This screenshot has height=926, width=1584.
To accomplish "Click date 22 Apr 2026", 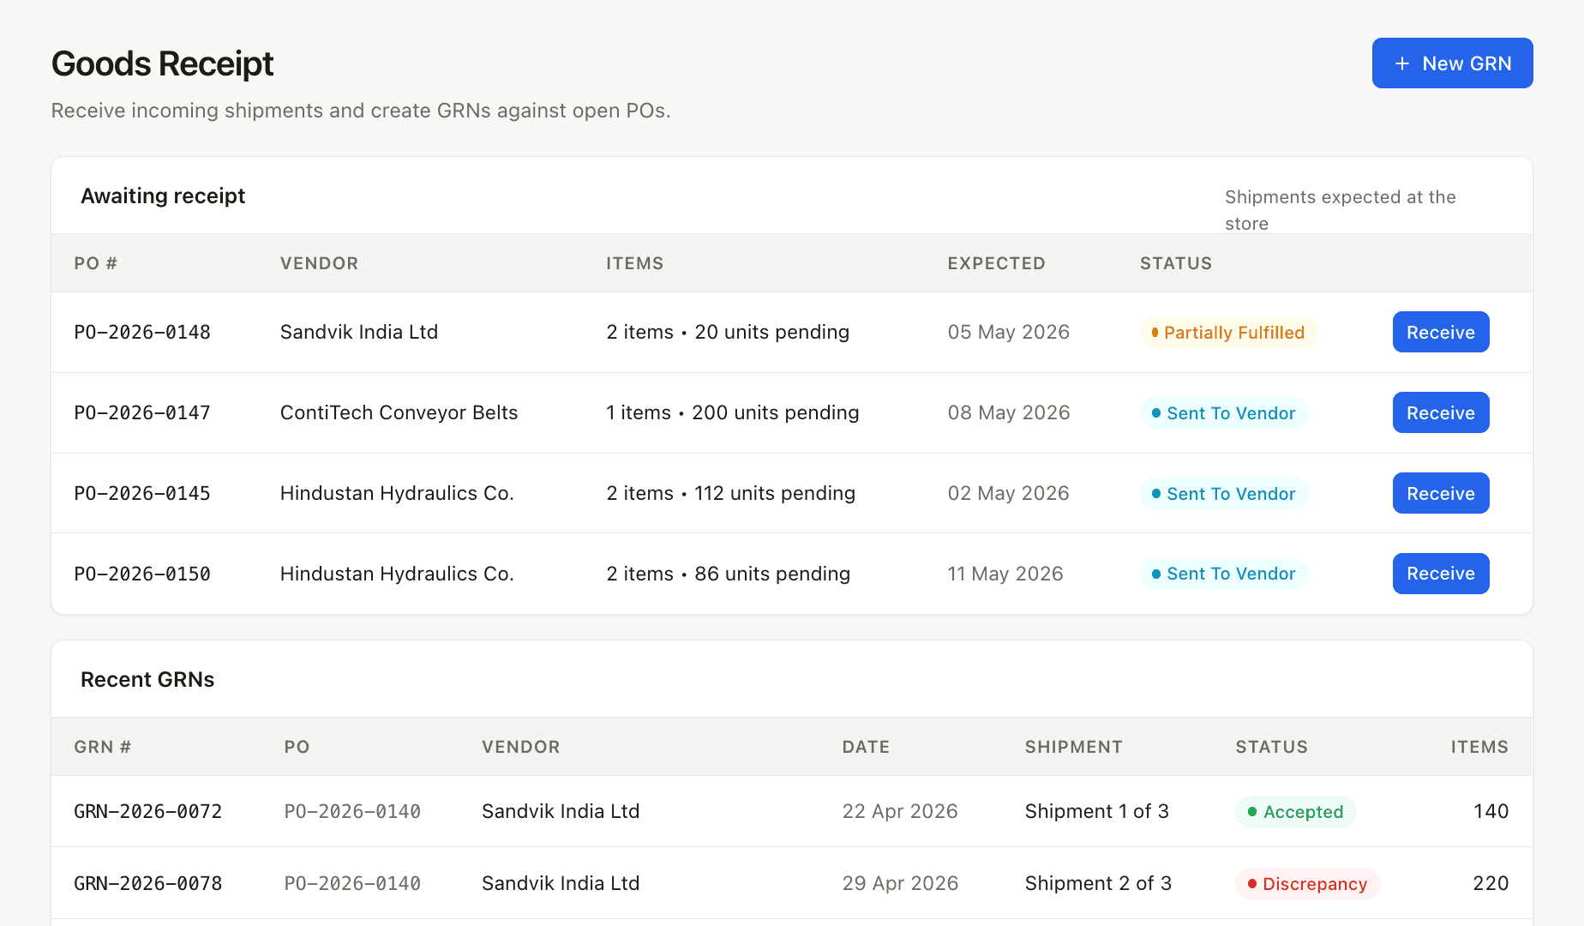I will click(899, 811).
